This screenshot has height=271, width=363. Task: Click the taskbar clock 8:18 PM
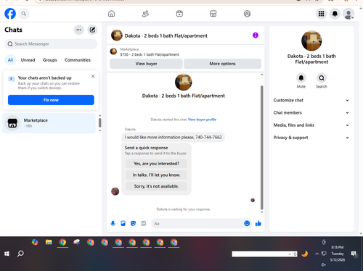338,247
